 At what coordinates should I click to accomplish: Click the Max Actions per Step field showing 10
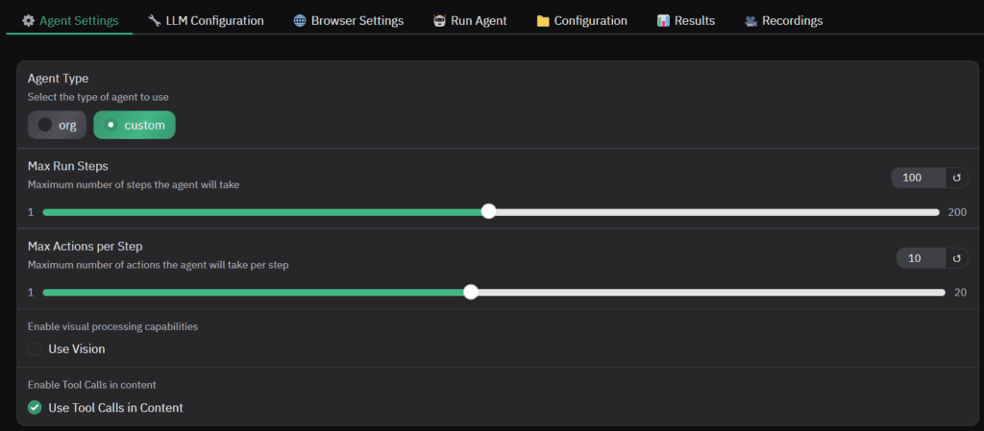922,258
